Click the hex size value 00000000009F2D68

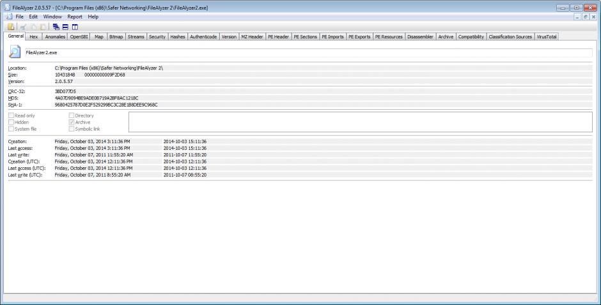click(x=105, y=75)
